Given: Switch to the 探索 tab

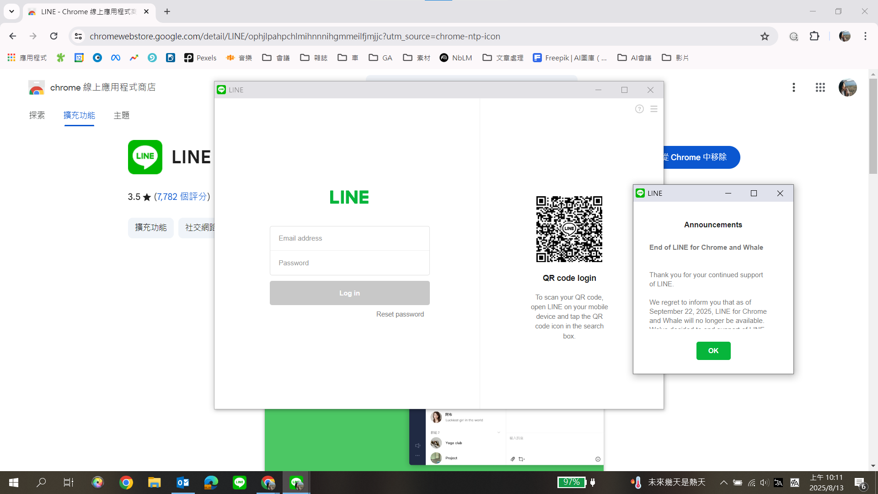Looking at the screenshot, I should (x=37, y=115).
